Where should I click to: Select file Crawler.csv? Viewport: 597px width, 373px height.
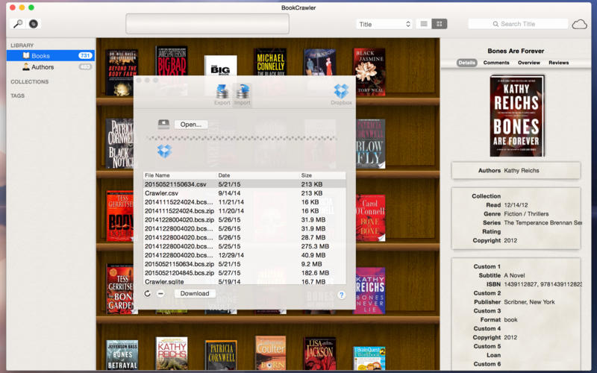tap(245, 193)
